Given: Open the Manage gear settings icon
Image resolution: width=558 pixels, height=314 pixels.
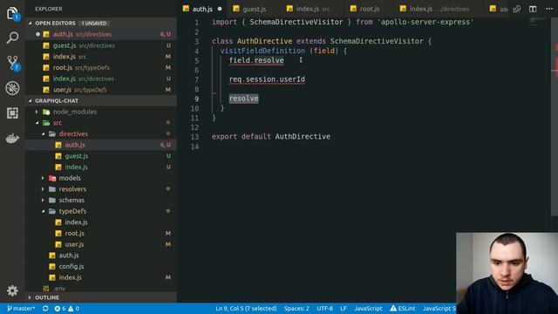Looking at the screenshot, I should (12, 290).
